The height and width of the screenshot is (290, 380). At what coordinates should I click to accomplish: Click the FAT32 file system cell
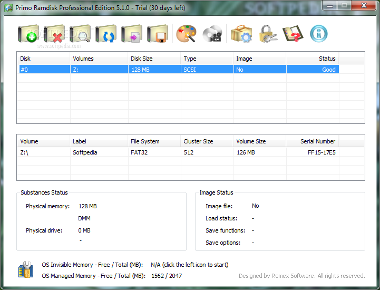pyautogui.click(x=154, y=152)
